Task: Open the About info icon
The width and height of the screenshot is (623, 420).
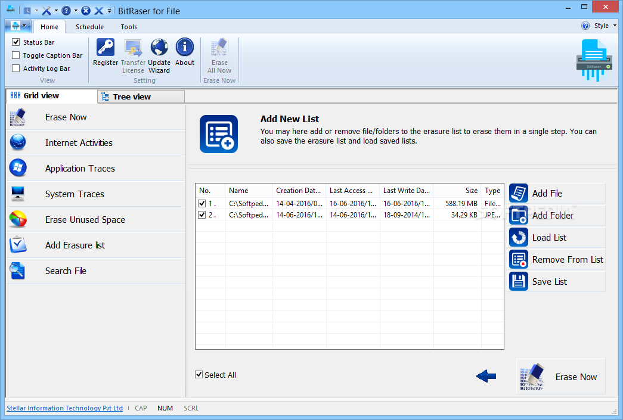Action: pos(185,48)
